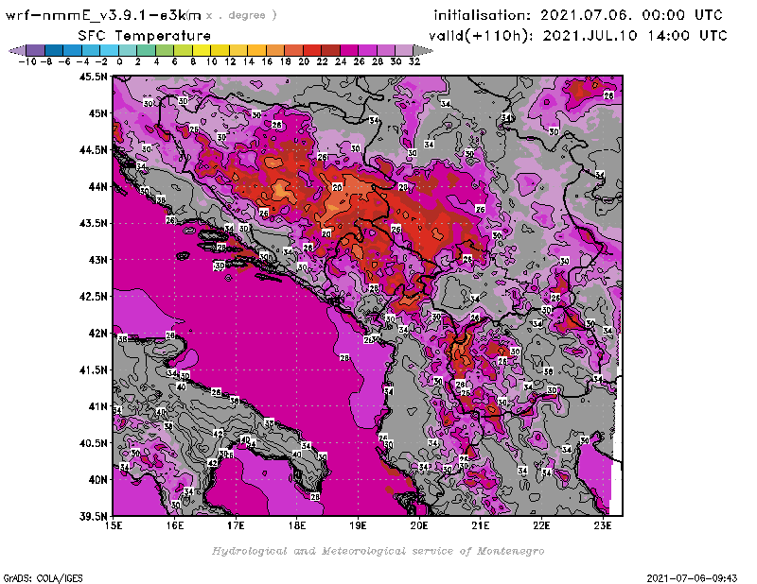Click the "20E" longitude axis label
Viewport: 757px width, 584px height.
419,525
